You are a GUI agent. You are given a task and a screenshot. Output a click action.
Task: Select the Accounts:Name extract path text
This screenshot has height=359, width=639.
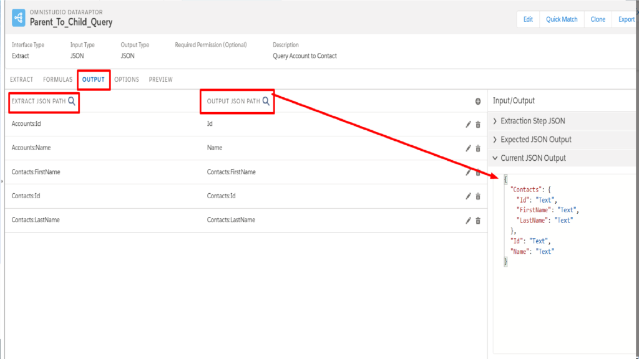(x=31, y=148)
